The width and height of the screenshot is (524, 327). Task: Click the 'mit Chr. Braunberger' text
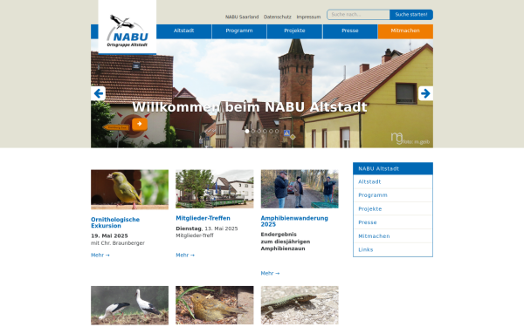(x=118, y=243)
